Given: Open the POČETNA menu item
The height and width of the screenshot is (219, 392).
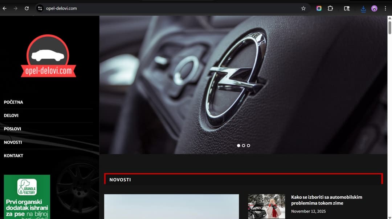Looking at the screenshot, I should coord(13,102).
